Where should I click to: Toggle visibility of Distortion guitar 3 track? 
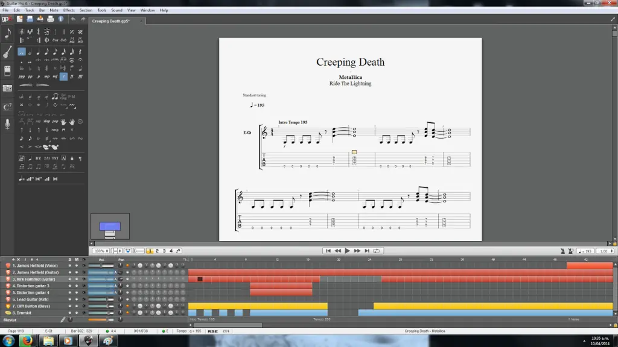[x=83, y=286]
